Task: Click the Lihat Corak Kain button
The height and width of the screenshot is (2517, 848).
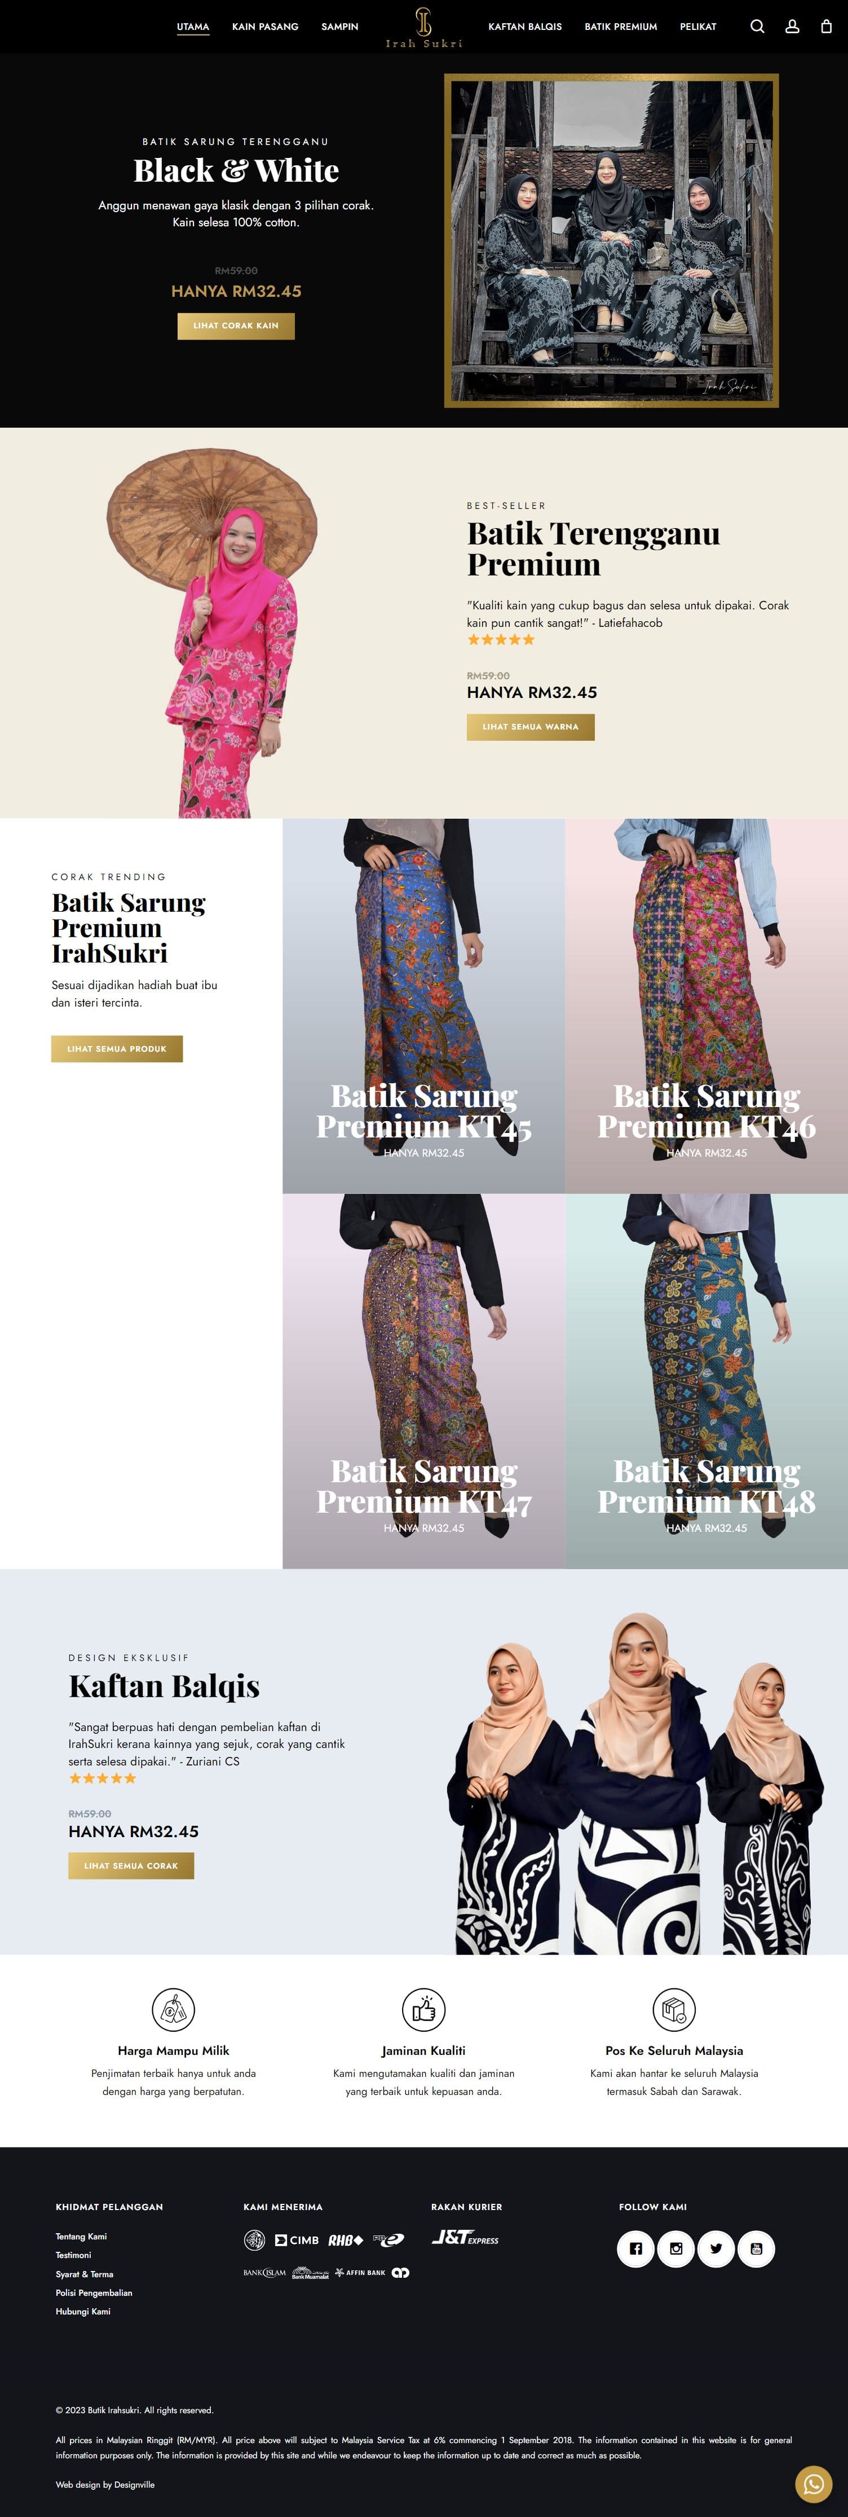Action: click(236, 326)
